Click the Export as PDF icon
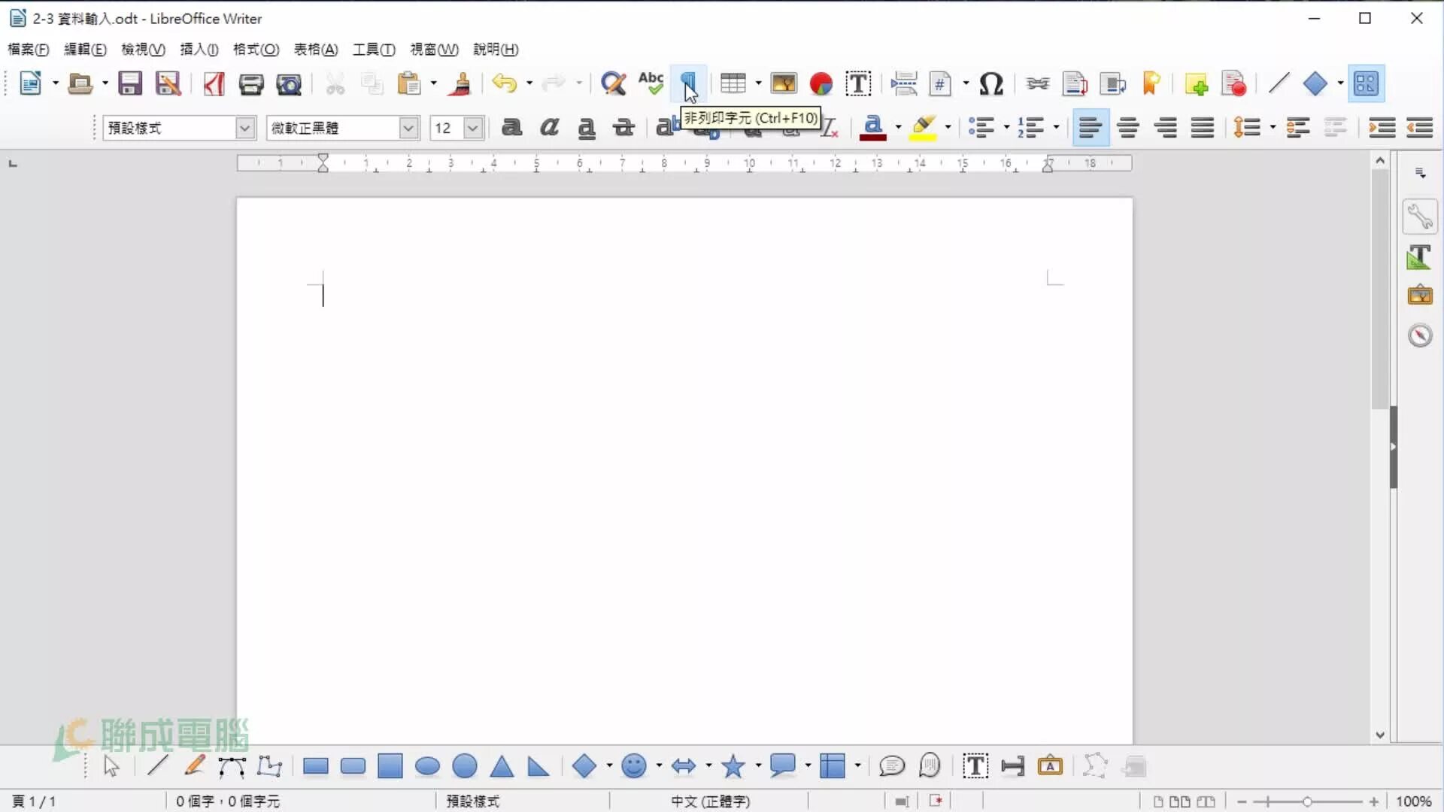This screenshot has height=812, width=1444. [214, 83]
